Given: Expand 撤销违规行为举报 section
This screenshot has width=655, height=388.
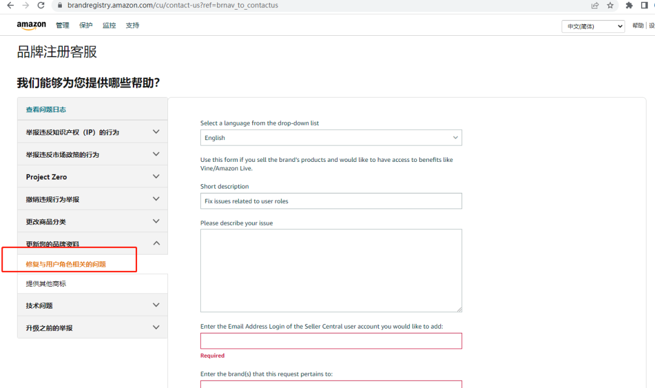Looking at the screenshot, I should [92, 199].
